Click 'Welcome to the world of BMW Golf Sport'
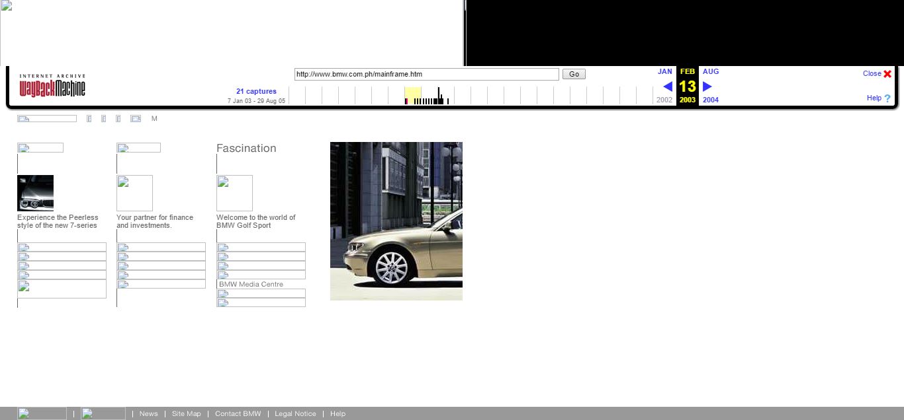 256,221
